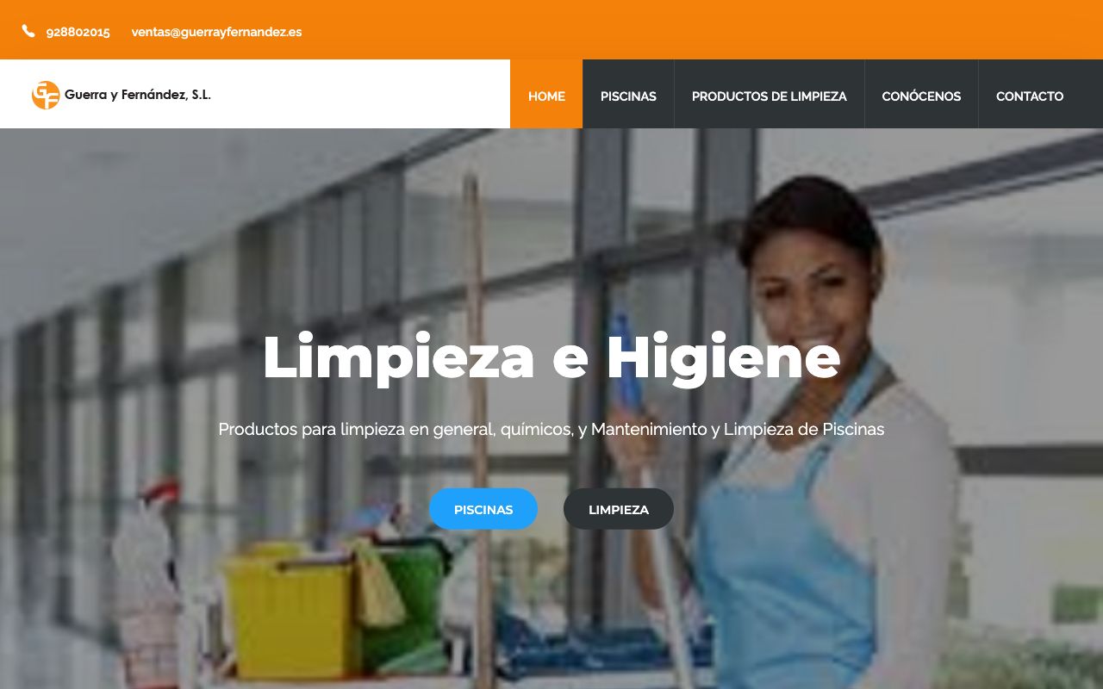Call the number 928802015
The image size is (1103, 689).
click(x=78, y=32)
